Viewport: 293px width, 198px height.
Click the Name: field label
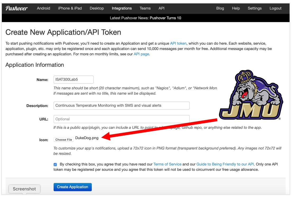[x=42, y=80]
